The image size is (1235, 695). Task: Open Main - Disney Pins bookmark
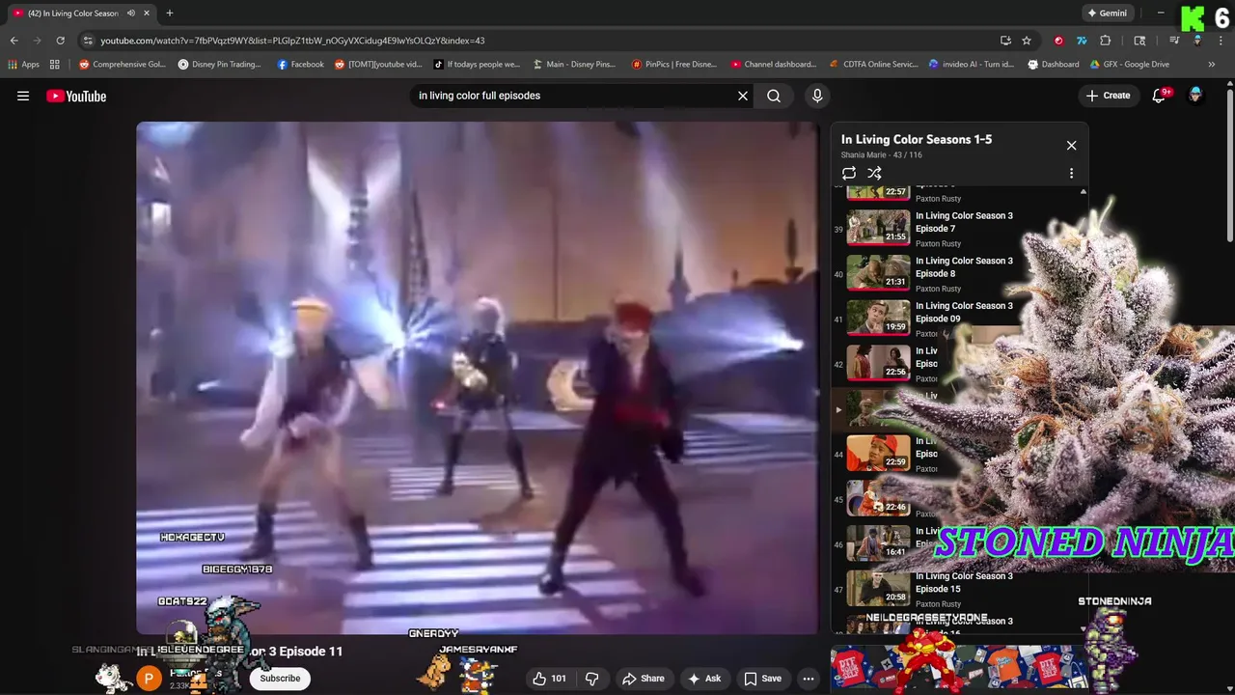click(x=573, y=65)
